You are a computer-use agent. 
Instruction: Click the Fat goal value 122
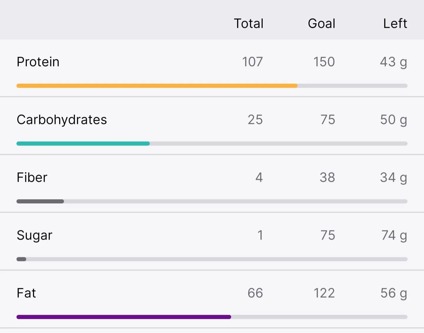(324, 293)
